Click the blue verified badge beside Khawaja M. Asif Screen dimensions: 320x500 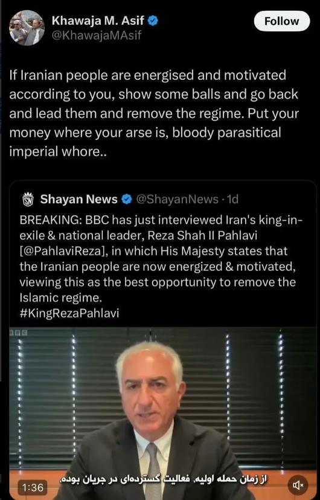click(153, 21)
